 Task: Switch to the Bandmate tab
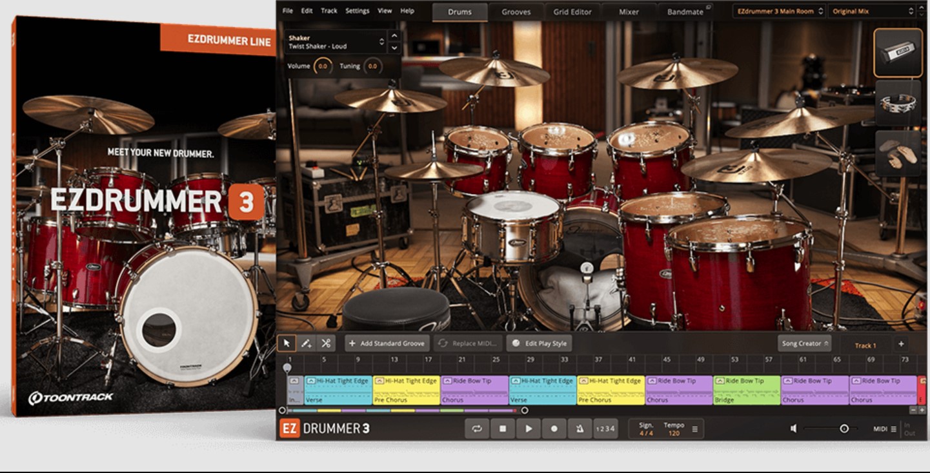(x=685, y=12)
